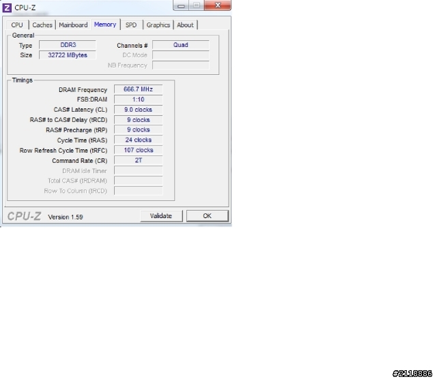The image size is (437, 379).
Task: Show the About tab
Action: click(185, 25)
